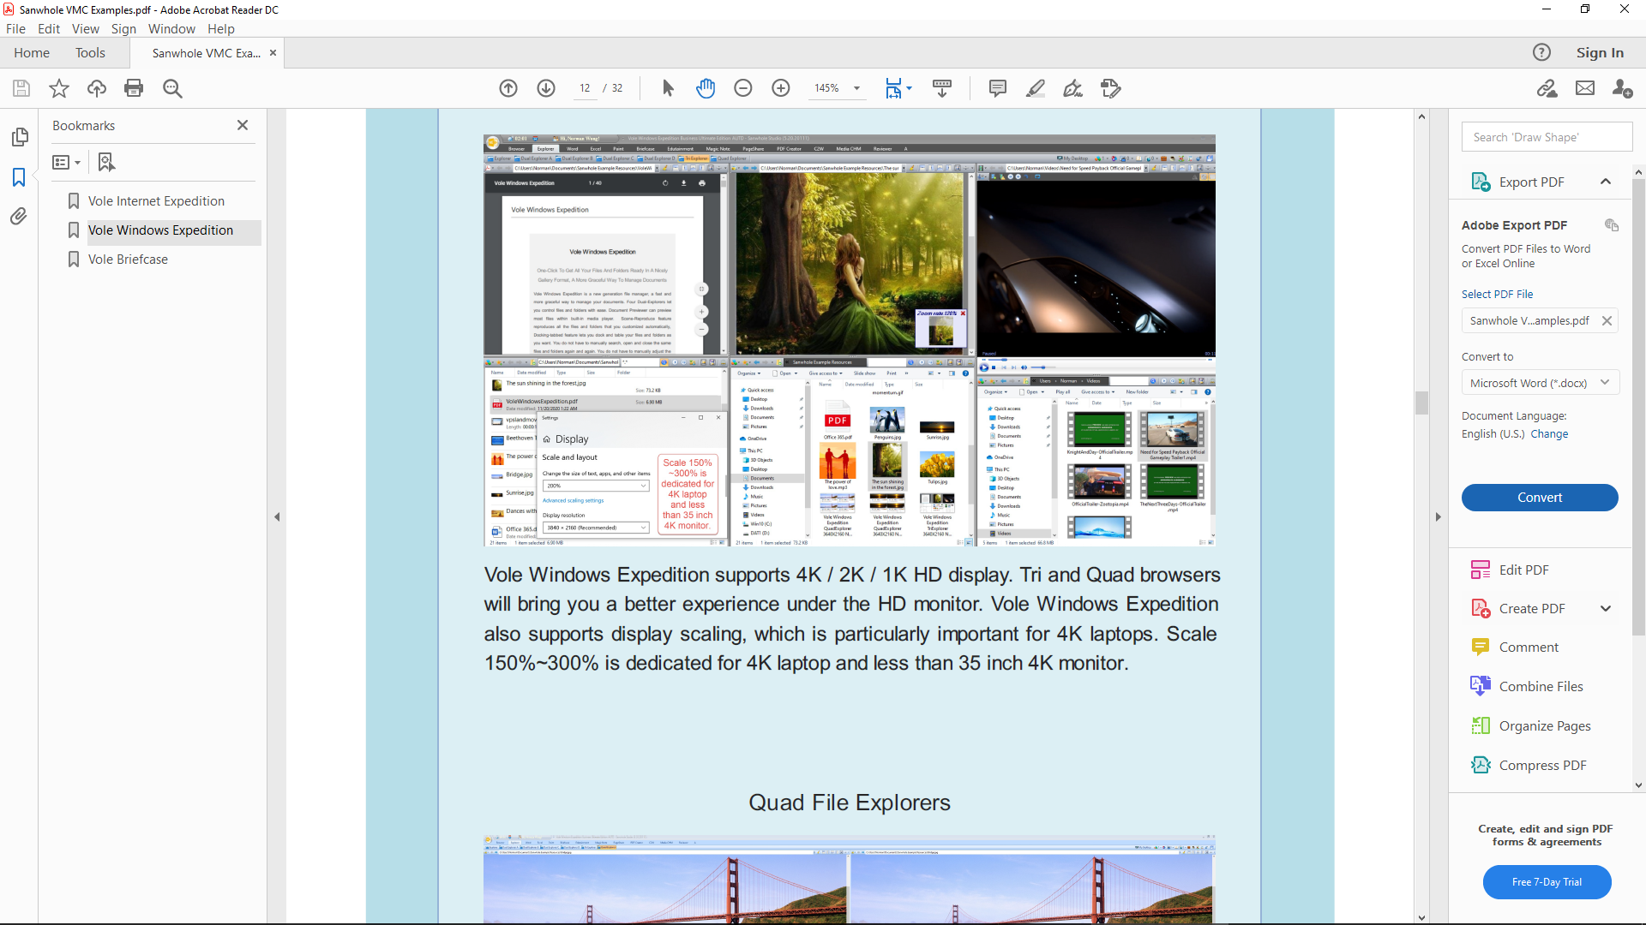Select the highlight text pen

pyautogui.click(x=1036, y=88)
